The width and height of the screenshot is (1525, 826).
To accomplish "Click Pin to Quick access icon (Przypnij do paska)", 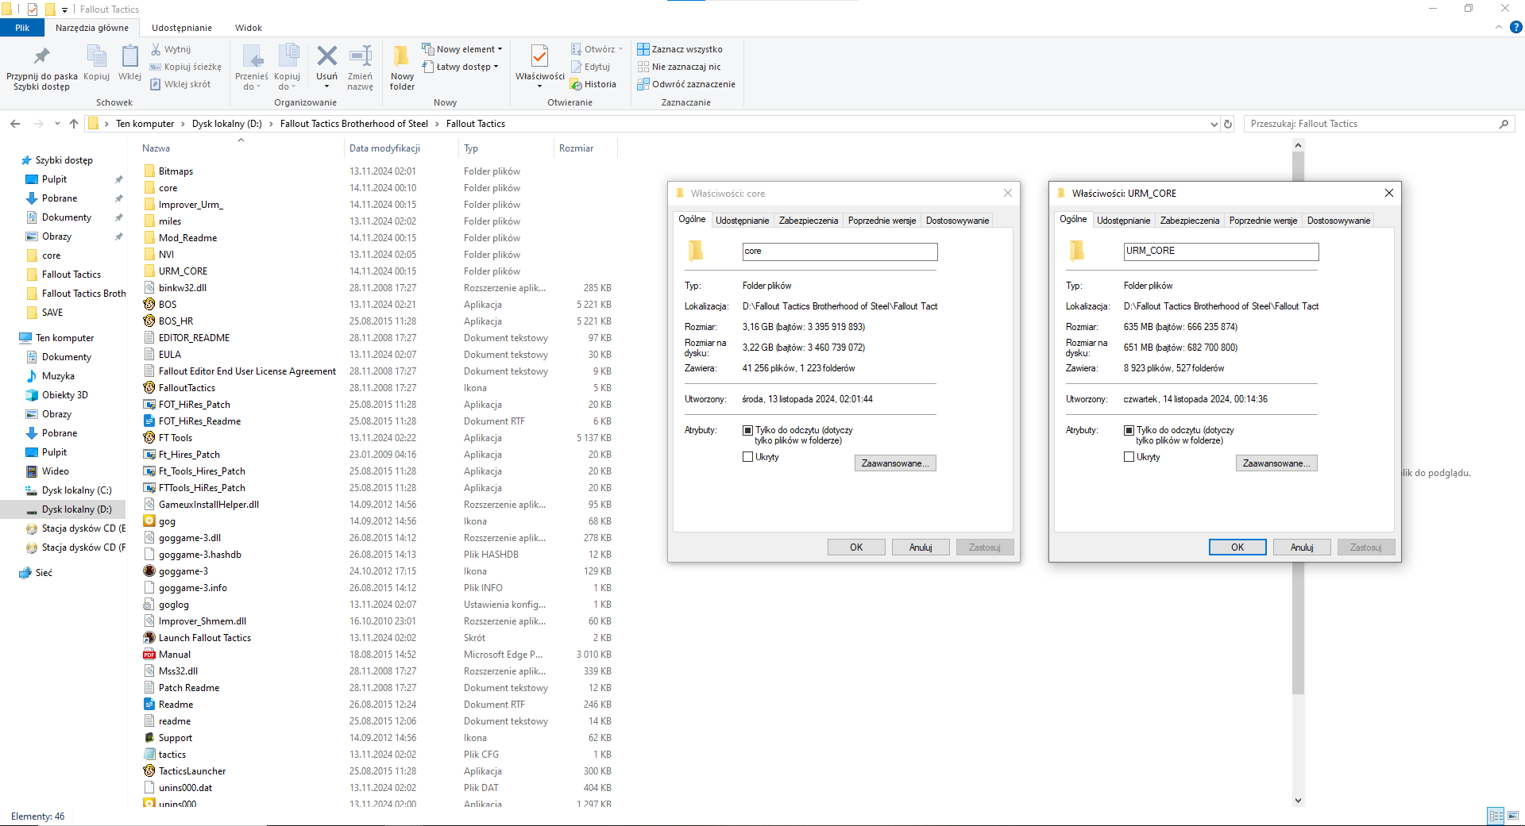I will [x=41, y=57].
